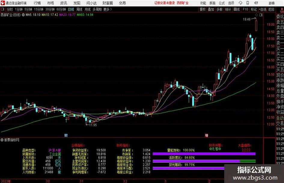Switch to the 周线 period tab

tap(79, 9)
